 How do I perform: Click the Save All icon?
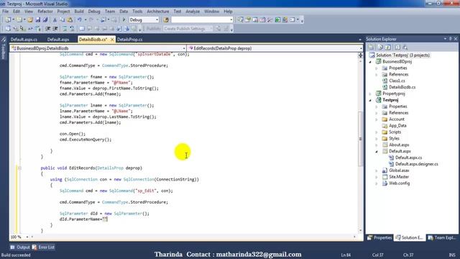click(x=45, y=20)
